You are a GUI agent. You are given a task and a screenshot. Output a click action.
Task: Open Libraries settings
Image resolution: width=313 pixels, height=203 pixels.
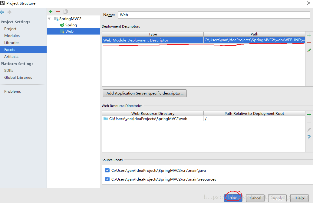[x=12, y=42]
